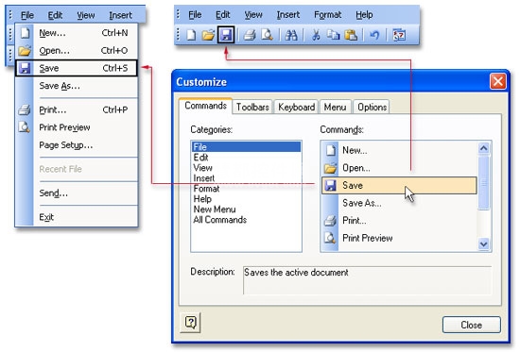The image size is (520, 352).
Task: Select Edit in the Categories list
Action: click(247, 158)
